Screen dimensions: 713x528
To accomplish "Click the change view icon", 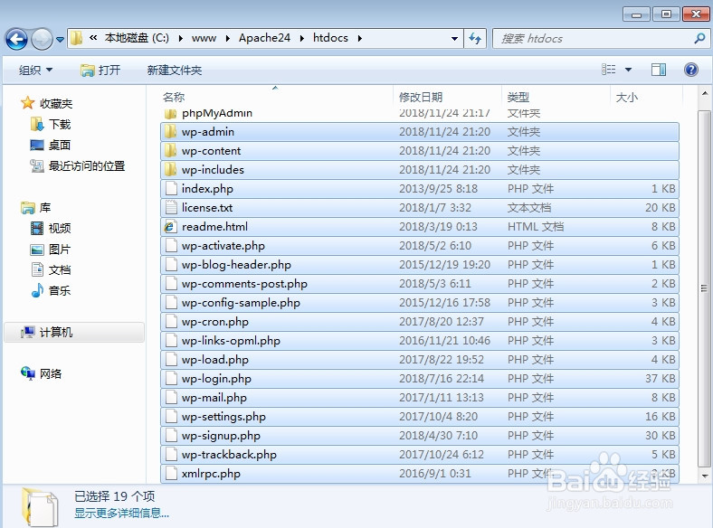I will point(608,70).
